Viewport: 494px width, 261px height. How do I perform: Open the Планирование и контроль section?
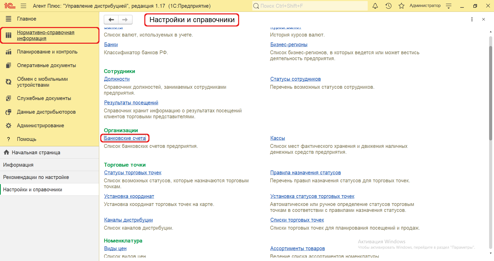click(47, 52)
